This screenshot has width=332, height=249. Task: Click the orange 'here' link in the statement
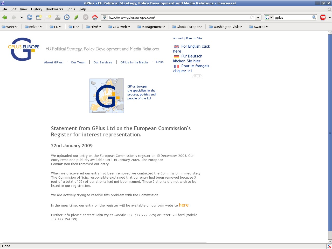pos(184,205)
